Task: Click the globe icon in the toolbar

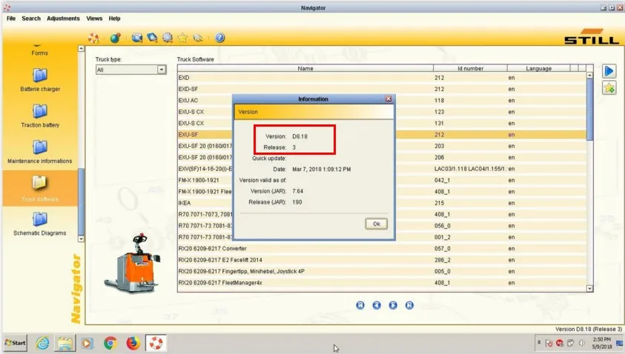Action: pyautogui.click(x=115, y=38)
